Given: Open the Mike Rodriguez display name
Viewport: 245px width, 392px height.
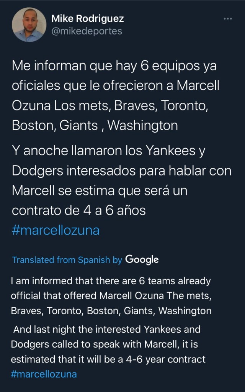Looking at the screenshot, I should coord(88,18).
